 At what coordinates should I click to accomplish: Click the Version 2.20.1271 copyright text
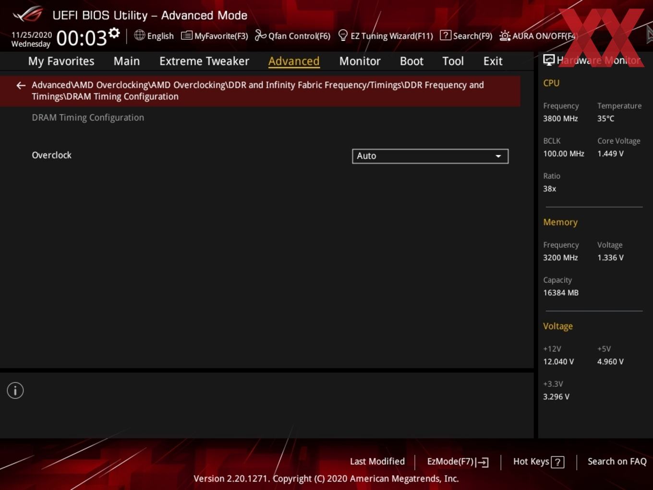[326, 478]
